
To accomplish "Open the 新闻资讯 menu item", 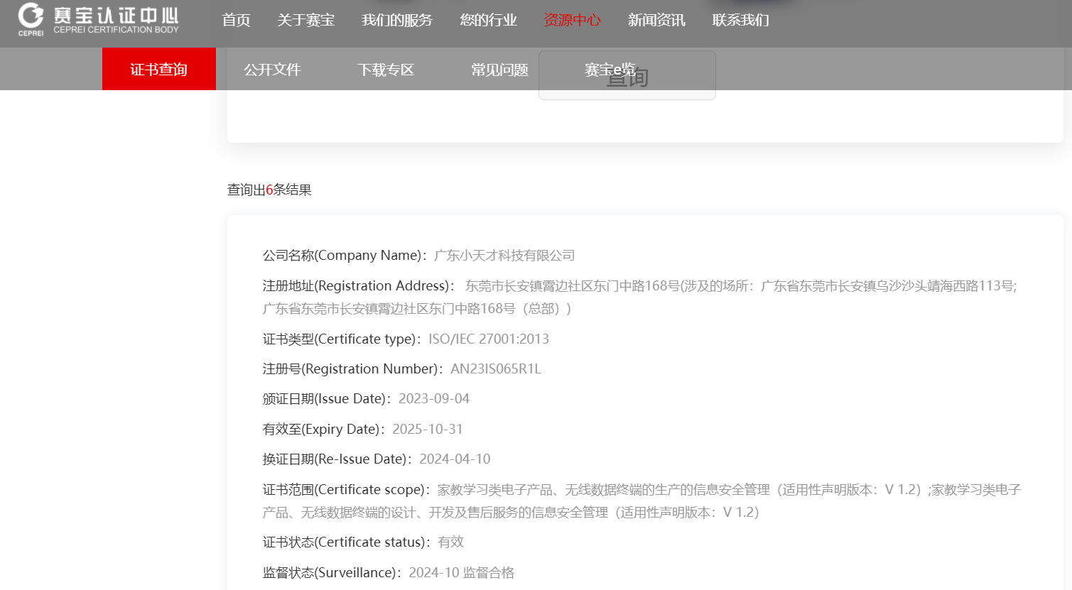I will tap(656, 21).
